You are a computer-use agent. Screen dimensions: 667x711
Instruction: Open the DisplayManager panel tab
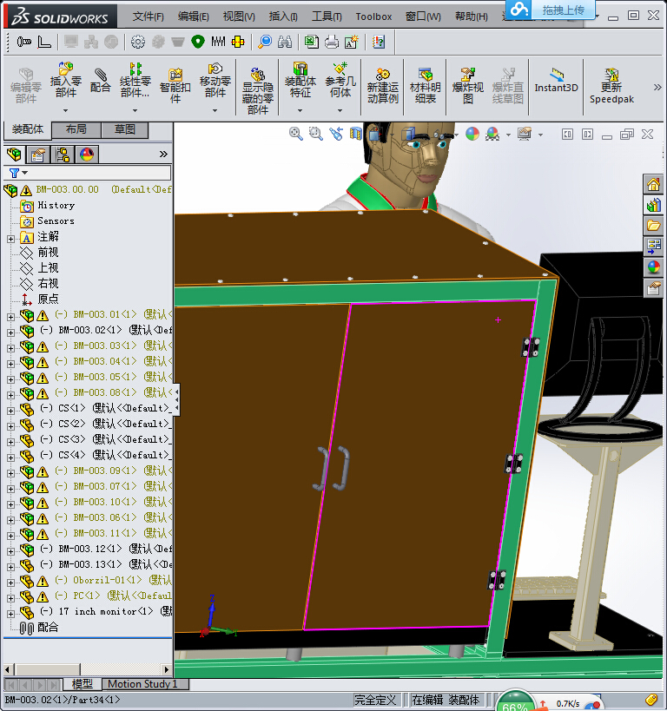[87, 155]
